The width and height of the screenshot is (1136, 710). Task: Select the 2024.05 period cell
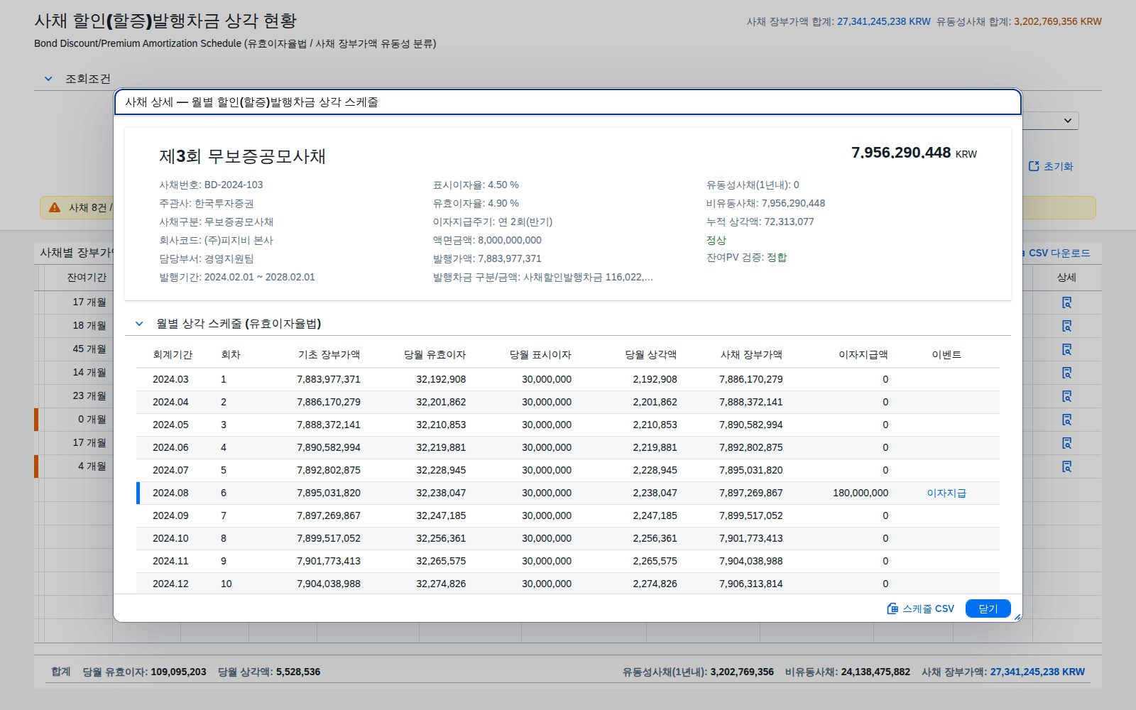(x=170, y=425)
